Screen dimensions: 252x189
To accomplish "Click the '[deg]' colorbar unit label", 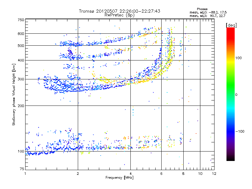I will point(231,25).
